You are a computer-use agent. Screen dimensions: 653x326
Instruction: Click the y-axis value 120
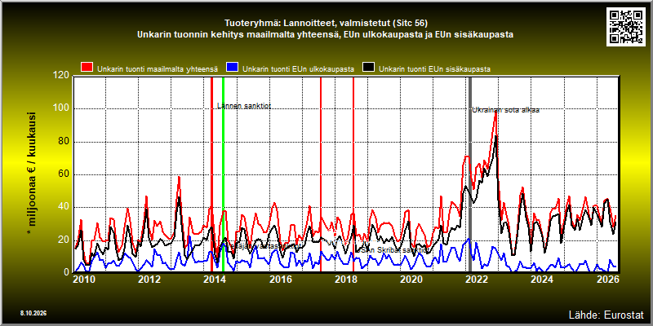click(x=62, y=75)
